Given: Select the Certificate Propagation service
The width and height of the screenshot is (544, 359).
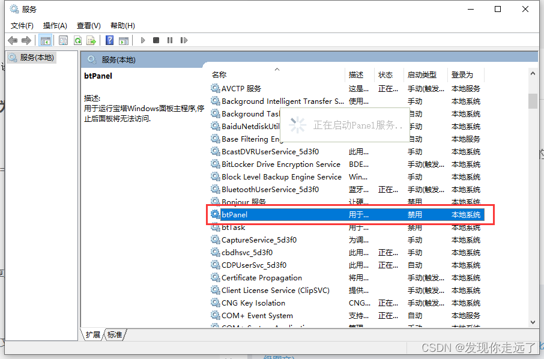Looking at the screenshot, I should tap(347, 278).
